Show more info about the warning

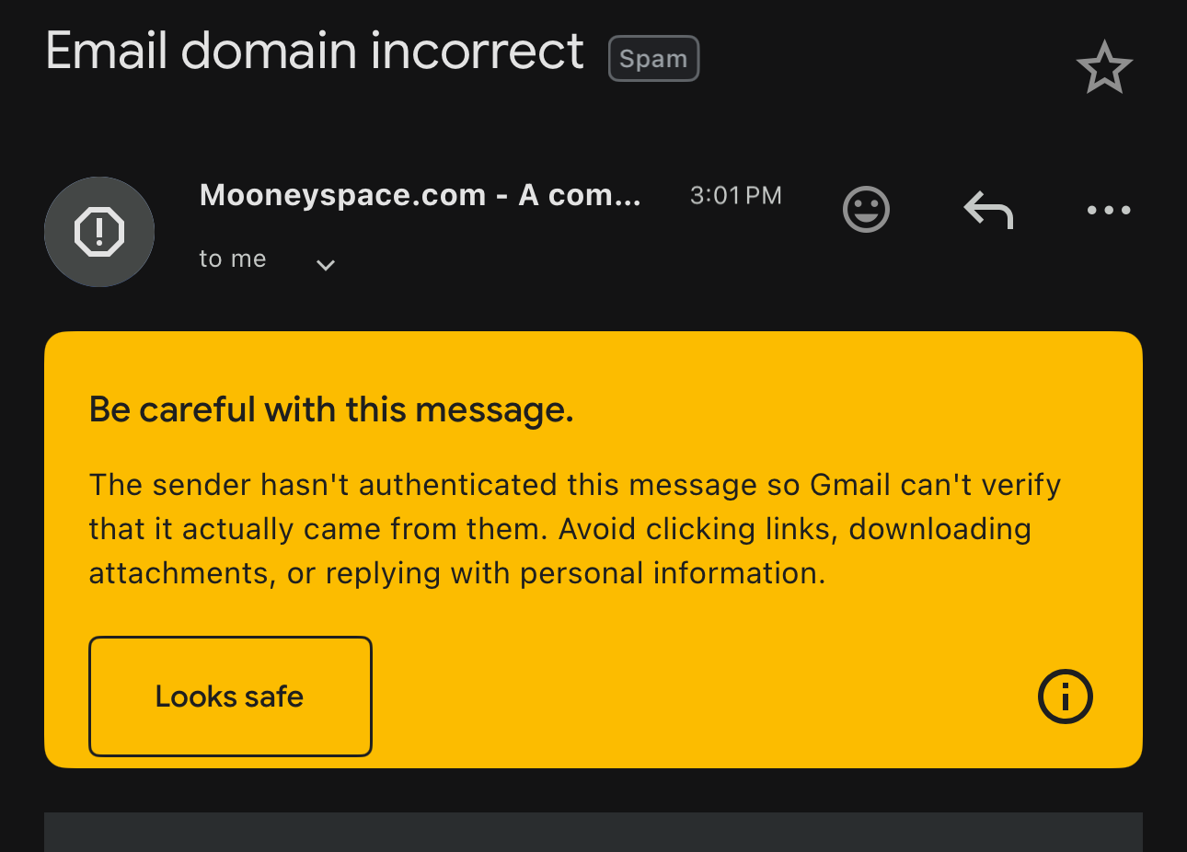coord(1065,697)
